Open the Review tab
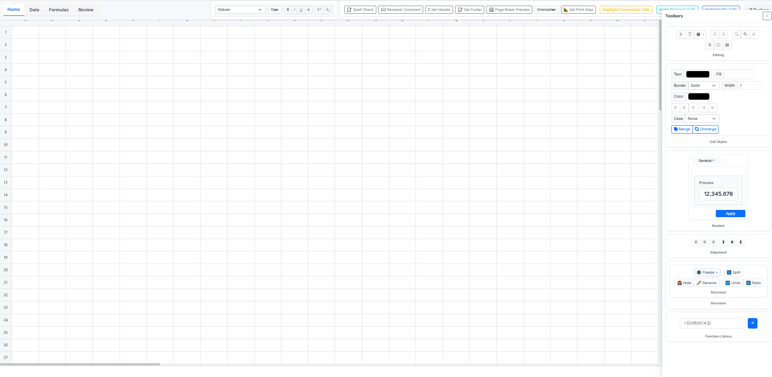This screenshot has height=377, width=772. [x=86, y=10]
